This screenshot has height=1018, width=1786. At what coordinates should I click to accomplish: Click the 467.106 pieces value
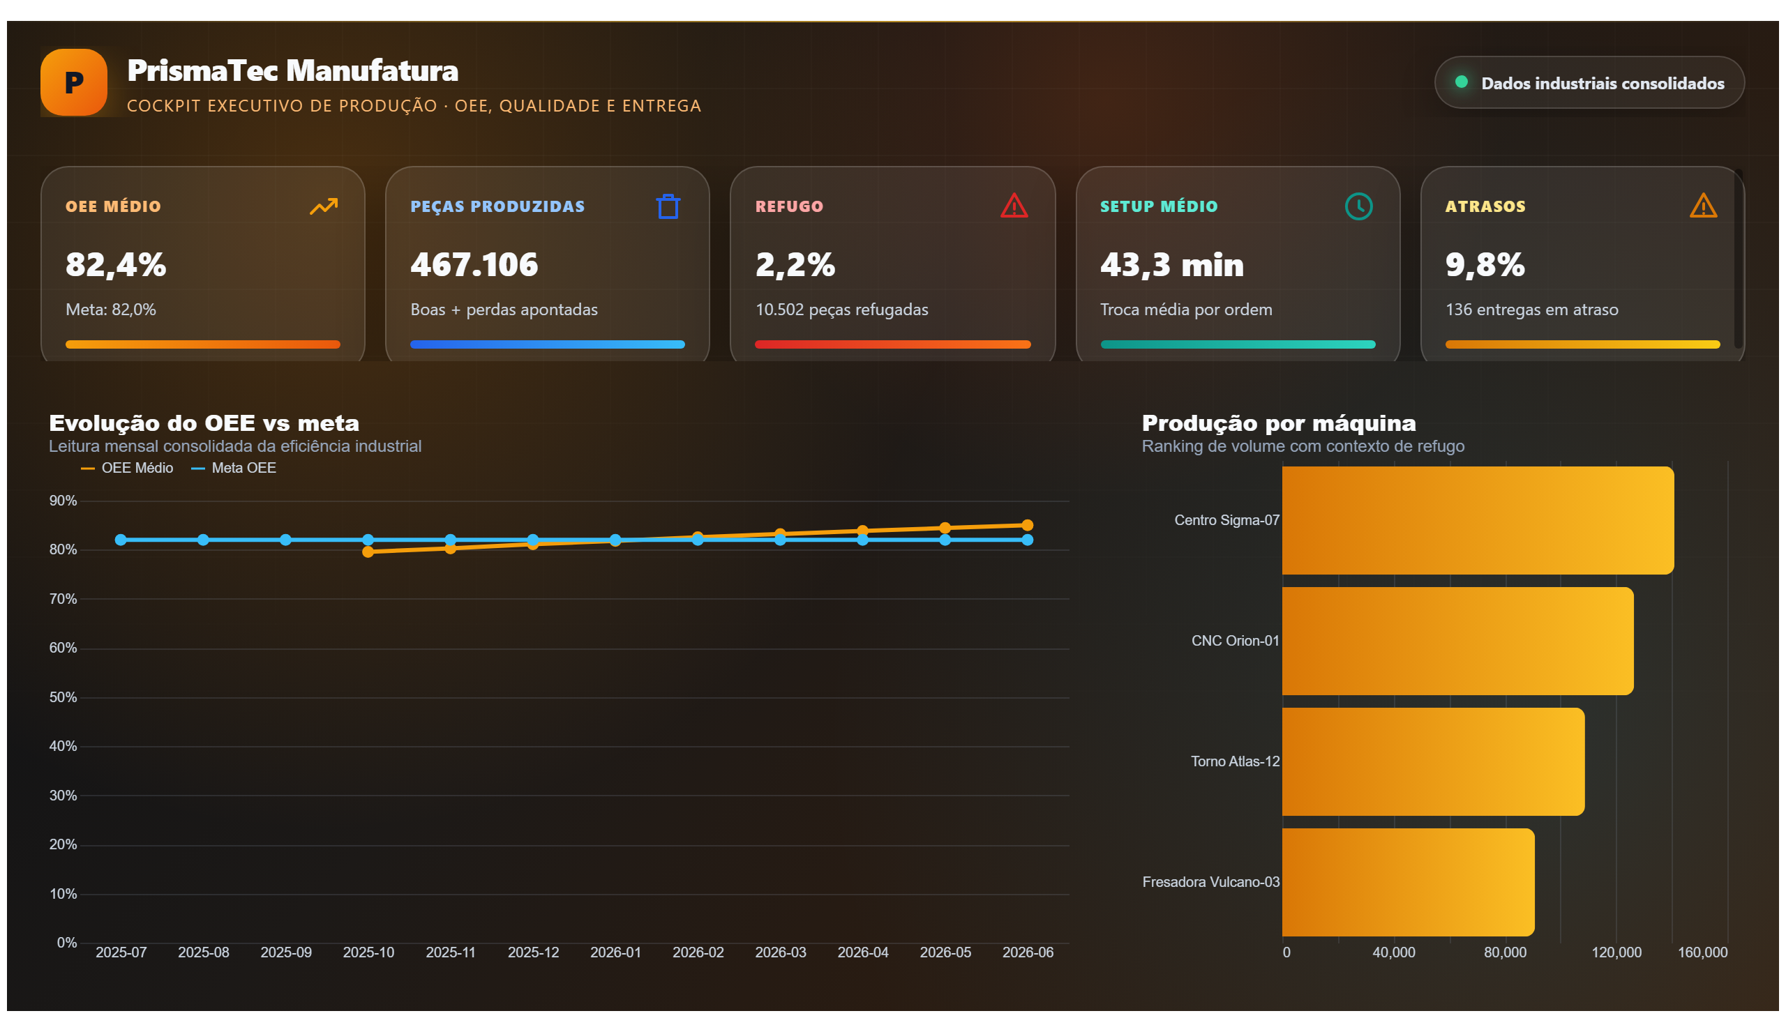tap(474, 265)
